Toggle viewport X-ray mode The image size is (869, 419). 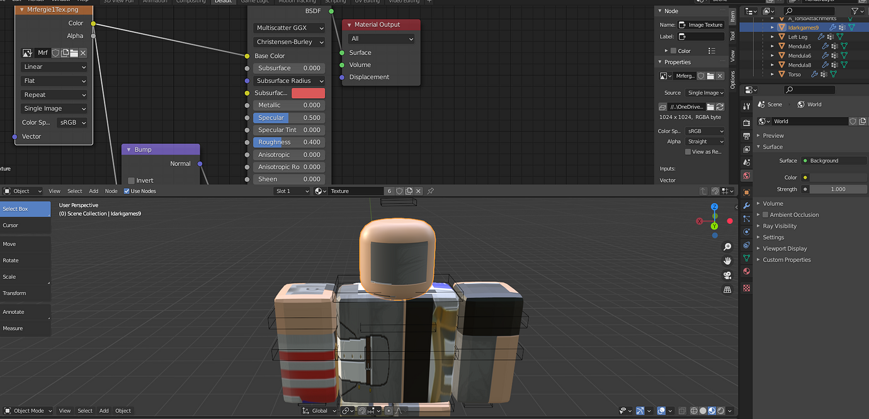(x=683, y=411)
